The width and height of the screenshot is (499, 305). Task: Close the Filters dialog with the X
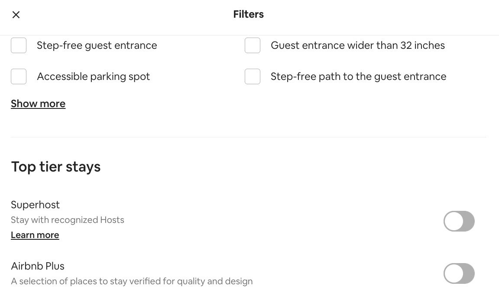(x=16, y=14)
